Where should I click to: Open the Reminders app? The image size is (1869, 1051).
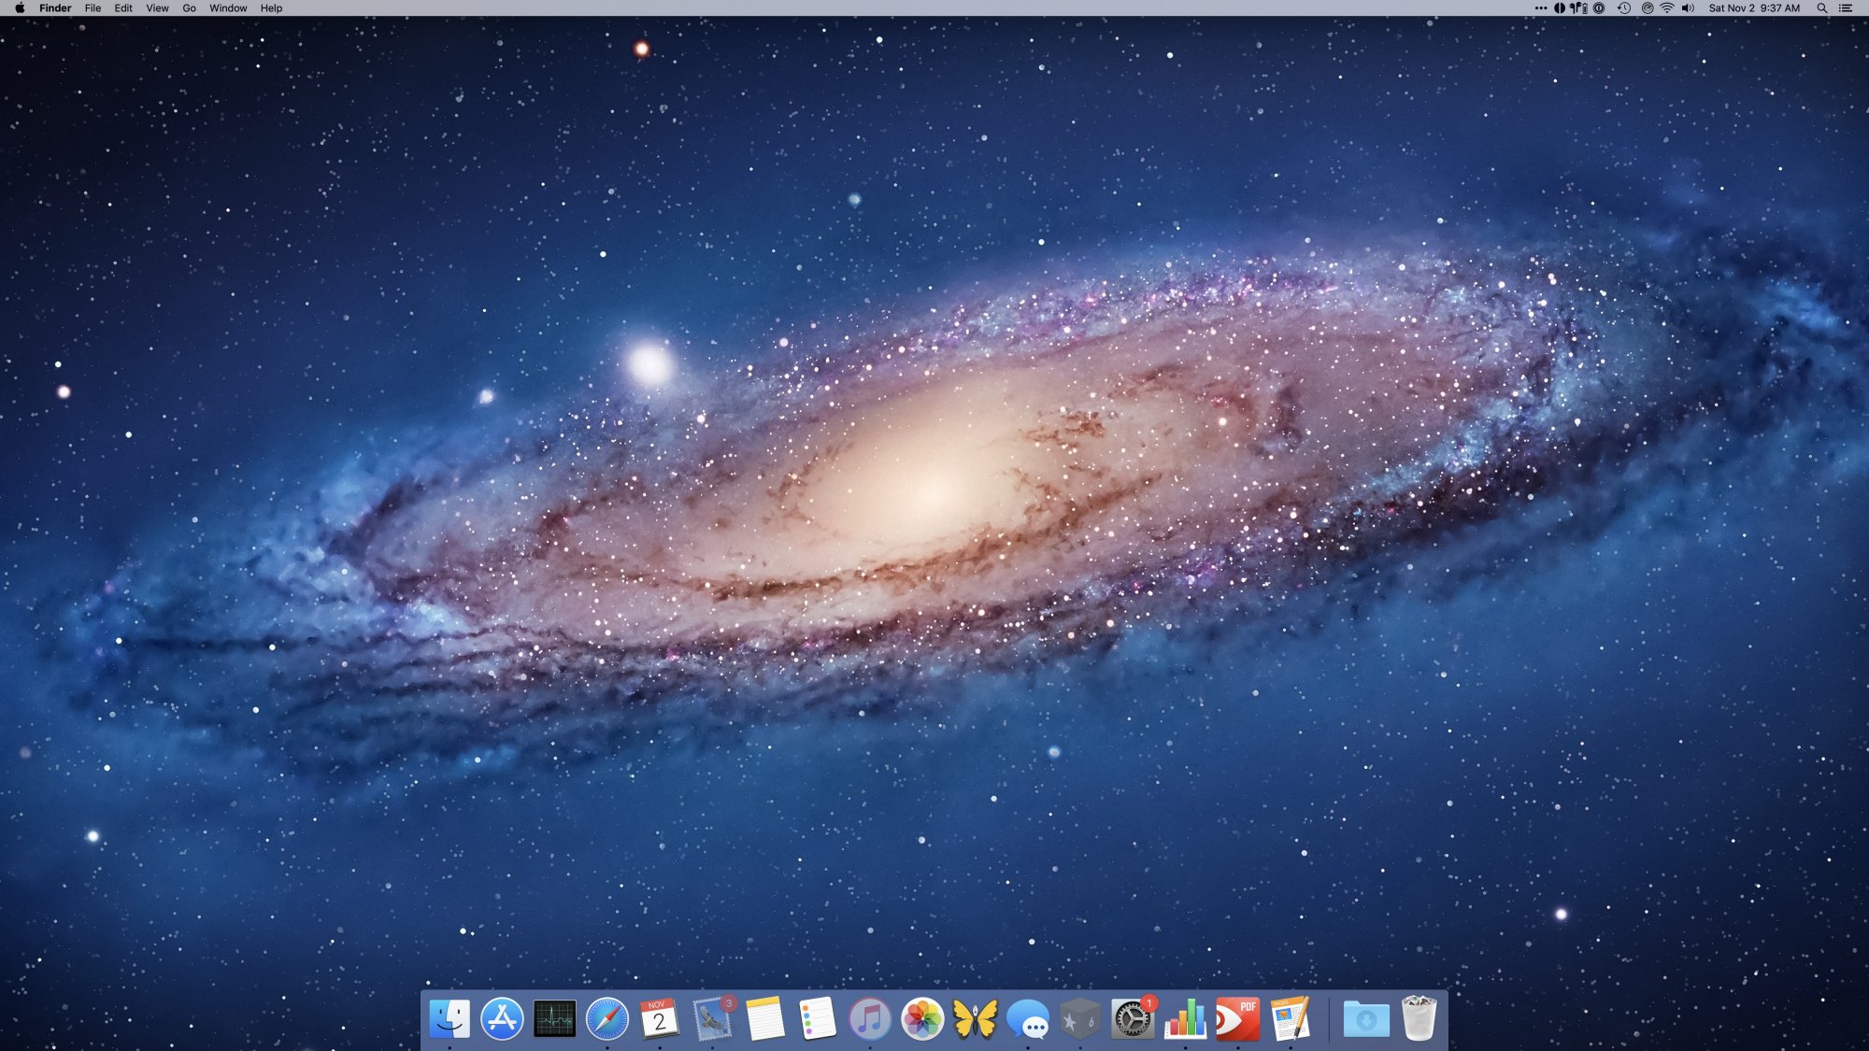[x=818, y=1018]
